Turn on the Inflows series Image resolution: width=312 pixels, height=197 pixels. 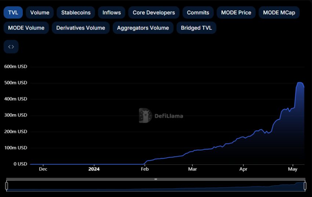[112, 12]
